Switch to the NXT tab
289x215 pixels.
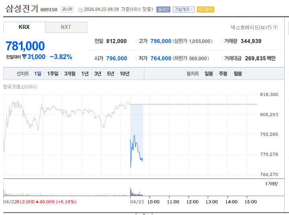[66, 27]
